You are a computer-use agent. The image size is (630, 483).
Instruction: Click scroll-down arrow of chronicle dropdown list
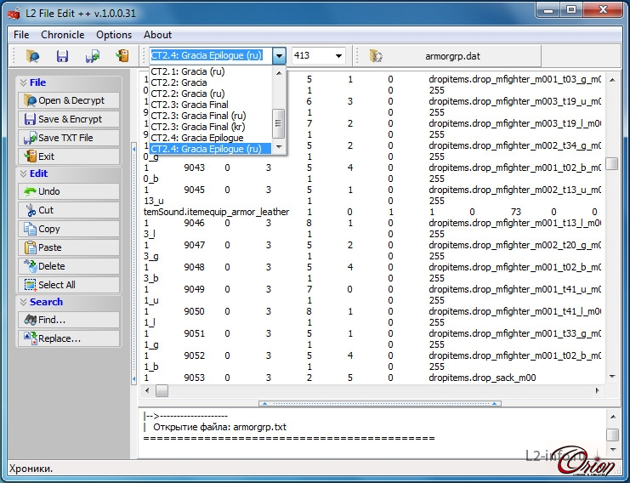tap(279, 147)
